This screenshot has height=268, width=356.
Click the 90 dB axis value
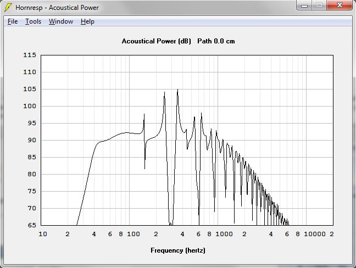pos(32,140)
